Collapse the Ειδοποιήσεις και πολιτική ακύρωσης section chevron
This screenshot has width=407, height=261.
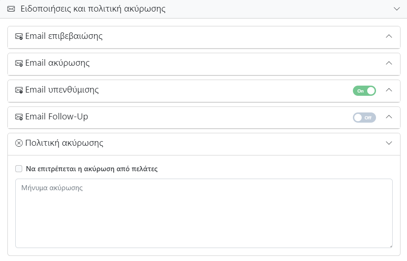pyautogui.click(x=396, y=9)
